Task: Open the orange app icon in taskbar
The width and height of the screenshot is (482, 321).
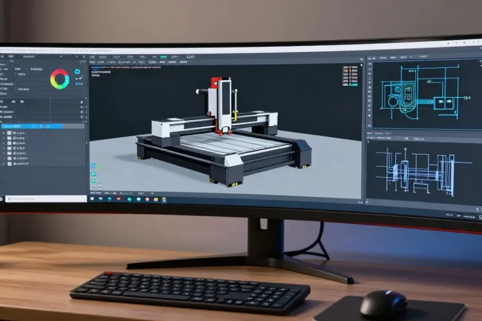Action: tap(147, 199)
